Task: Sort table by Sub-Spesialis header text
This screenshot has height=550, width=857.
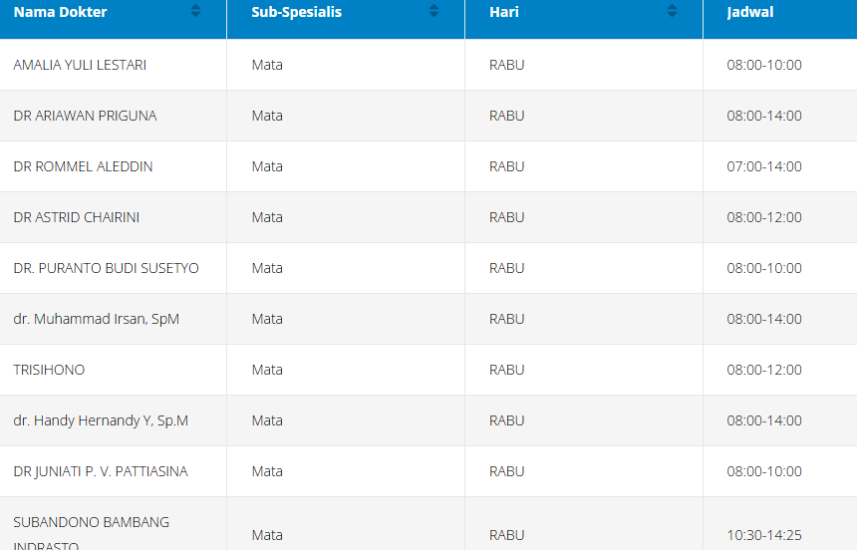Action: coord(297,12)
